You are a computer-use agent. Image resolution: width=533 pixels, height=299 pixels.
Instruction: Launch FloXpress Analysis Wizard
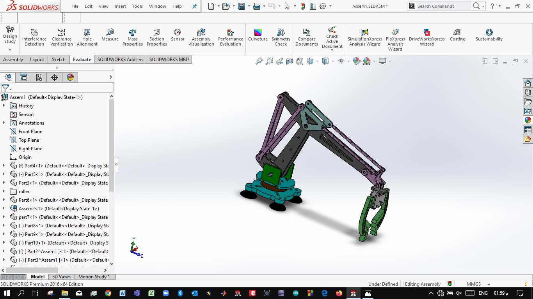pyautogui.click(x=395, y=40)
